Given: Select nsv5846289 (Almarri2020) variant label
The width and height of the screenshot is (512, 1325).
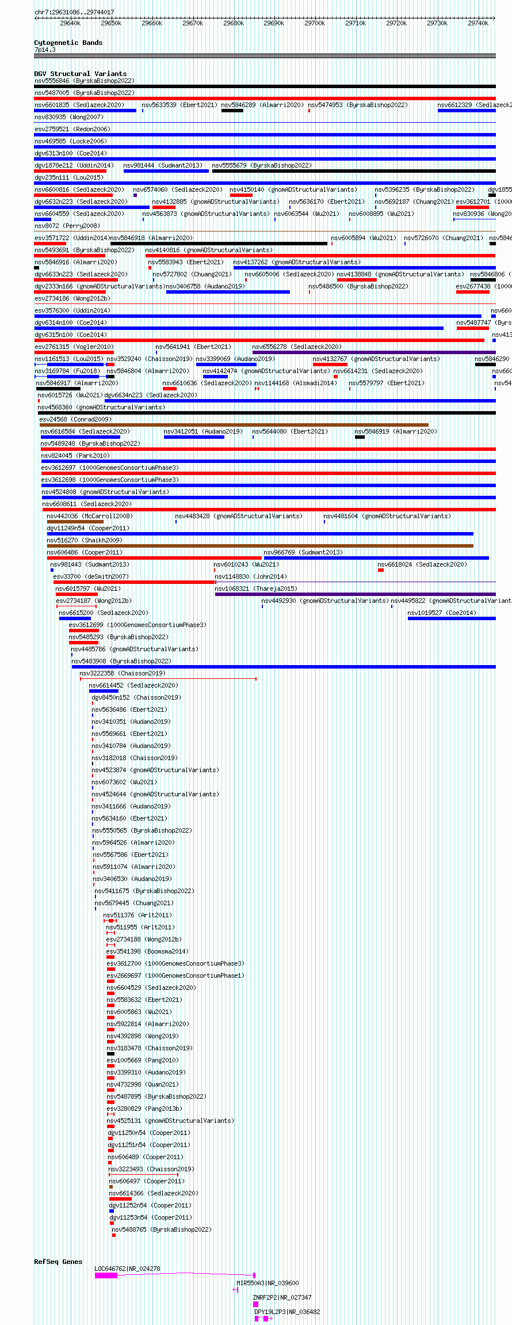Looking at the screenshot, I should pyautogui.click(x=262, y=105).
